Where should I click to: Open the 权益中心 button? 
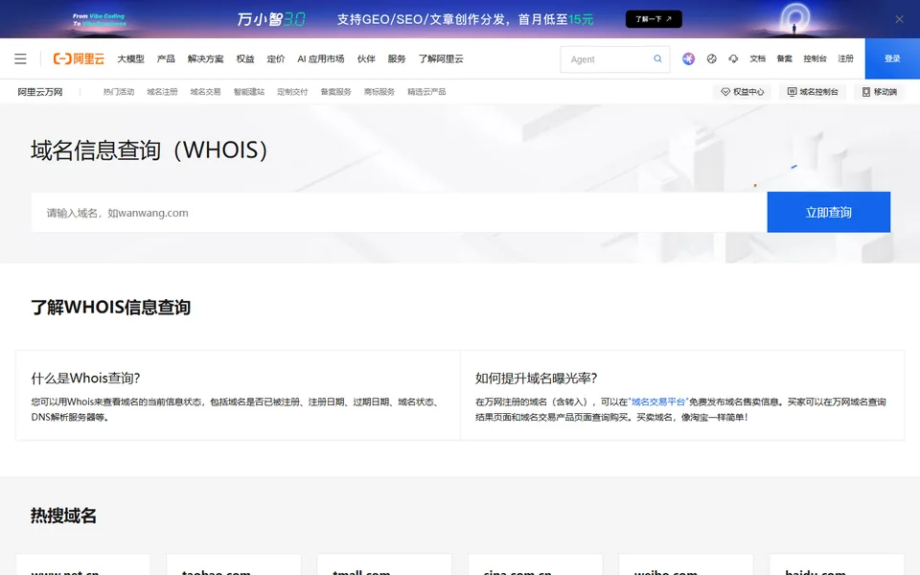[742, 92]
